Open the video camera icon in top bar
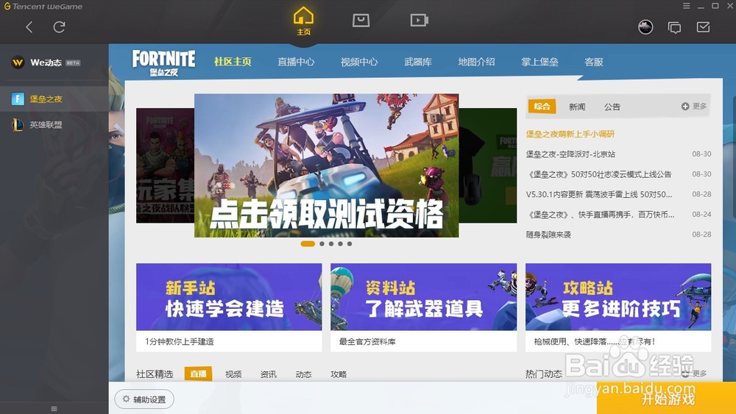The image size is (736, 414). (x=419, y=20)
